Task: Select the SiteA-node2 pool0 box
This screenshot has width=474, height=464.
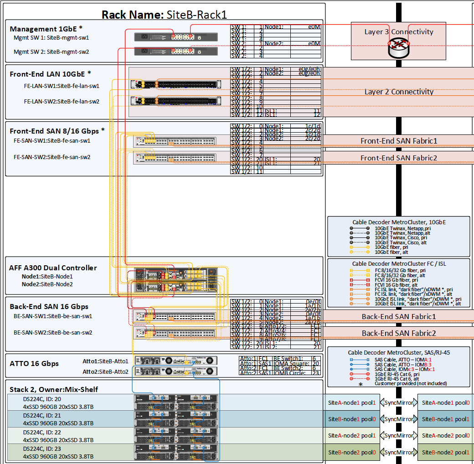Action: (446, 436)
